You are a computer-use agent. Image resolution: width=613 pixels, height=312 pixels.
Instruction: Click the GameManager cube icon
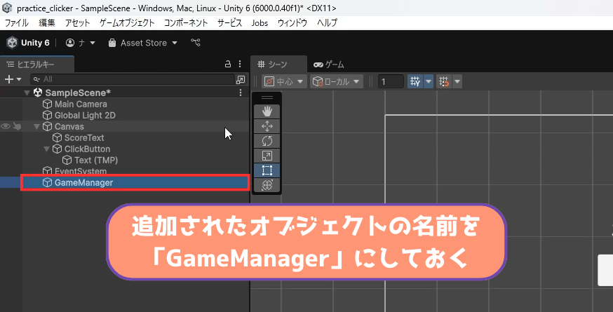point(47,182)
